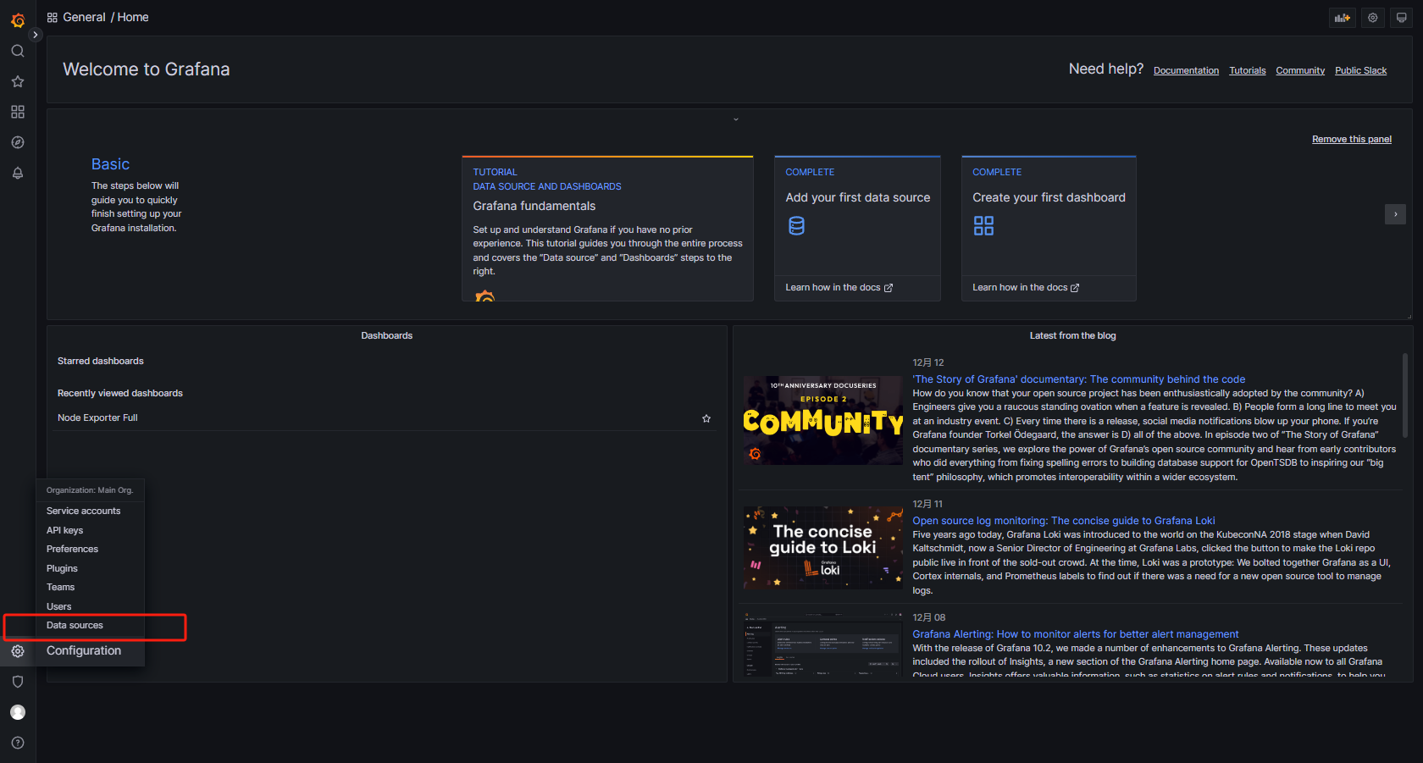Click the Grafana logo icon
Screen dimensions: 1423x763
tap(18, 19)
